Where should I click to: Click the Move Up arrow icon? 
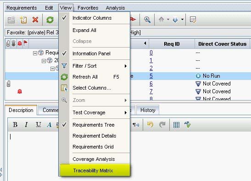[162, 20]
